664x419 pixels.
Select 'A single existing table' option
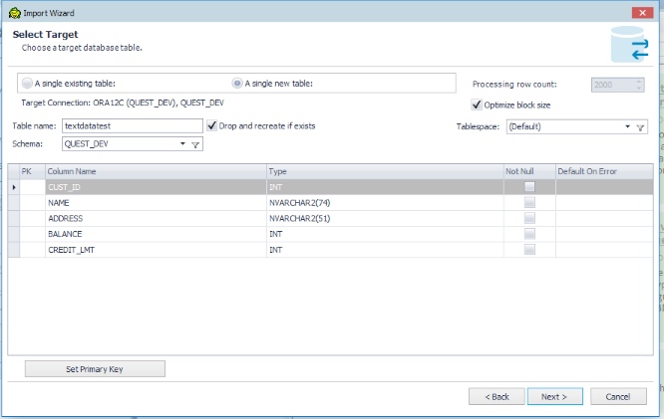tap(28, 84)
